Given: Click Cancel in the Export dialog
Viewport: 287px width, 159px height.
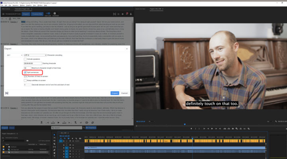Looking at the screenshot, I should (x=124, y=93).
